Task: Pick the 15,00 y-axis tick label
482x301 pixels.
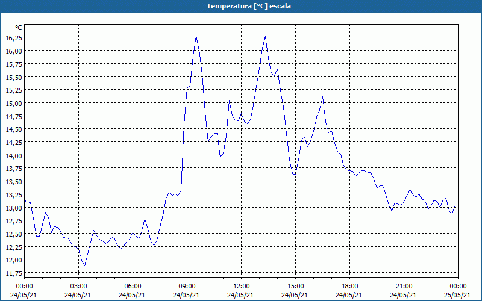Action: [x=14, y=103]
